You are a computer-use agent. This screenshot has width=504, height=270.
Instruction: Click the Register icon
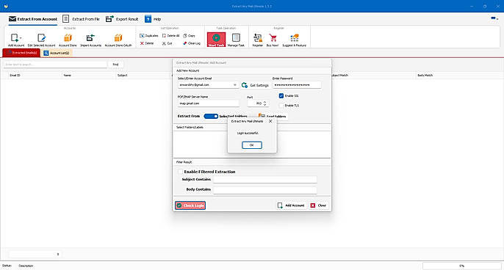[257, 40]
